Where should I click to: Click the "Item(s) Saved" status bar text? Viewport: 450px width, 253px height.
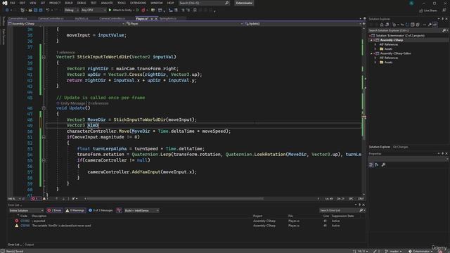[14, 251]
